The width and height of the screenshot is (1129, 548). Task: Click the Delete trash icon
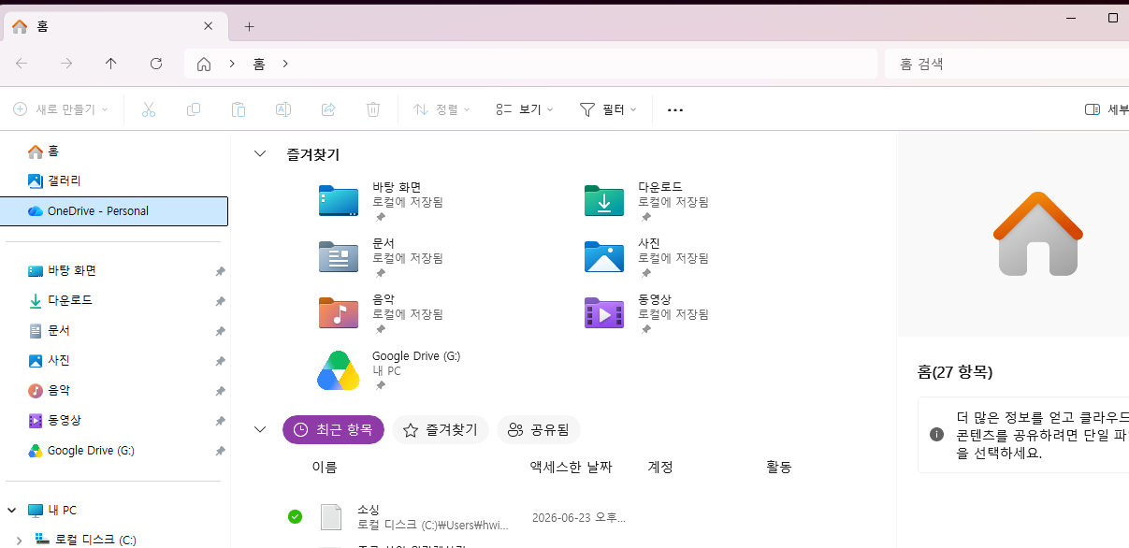(x=373, y=109)
